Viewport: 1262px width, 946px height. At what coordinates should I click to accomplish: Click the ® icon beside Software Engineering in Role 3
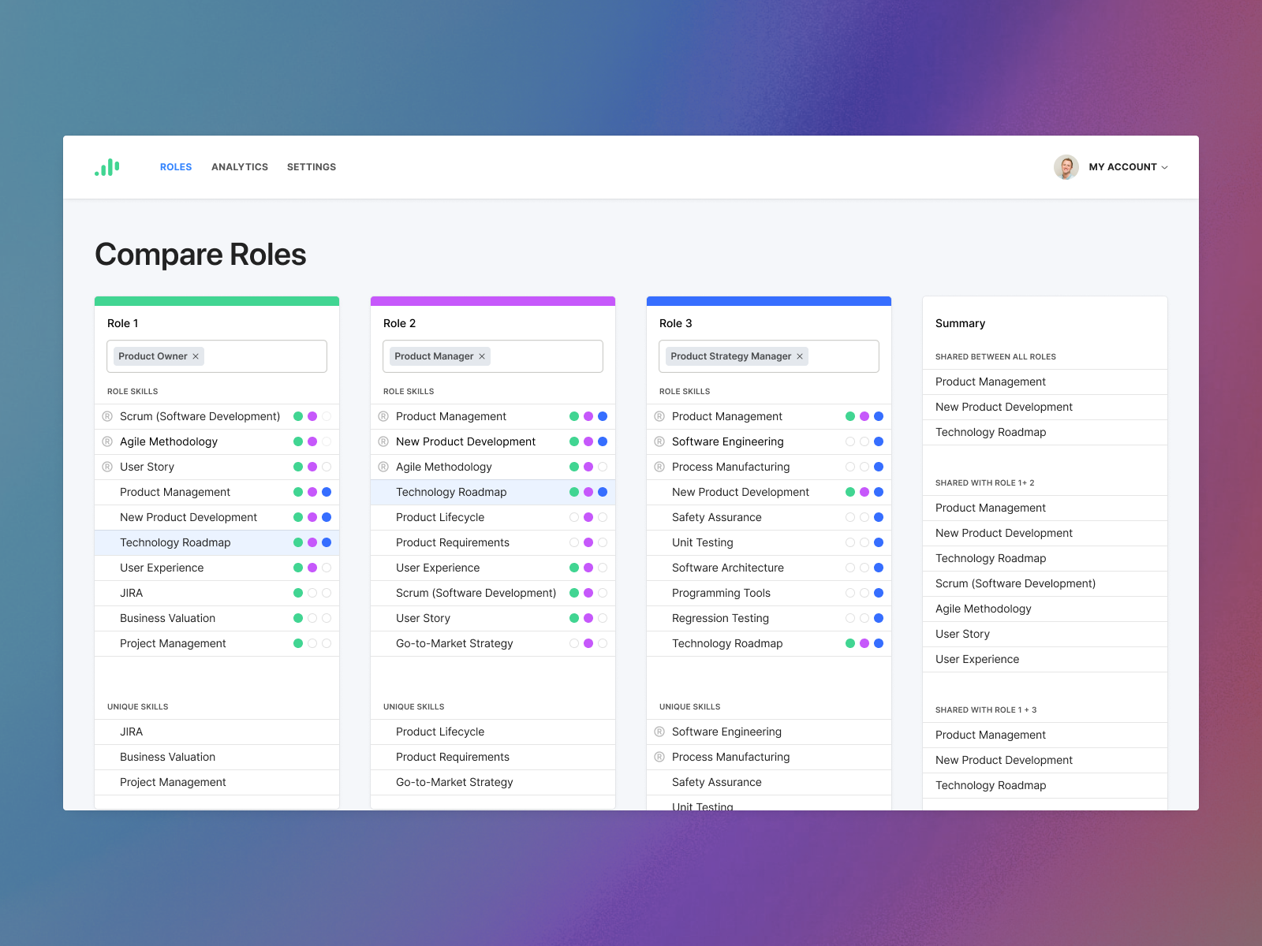click(660, 441)
